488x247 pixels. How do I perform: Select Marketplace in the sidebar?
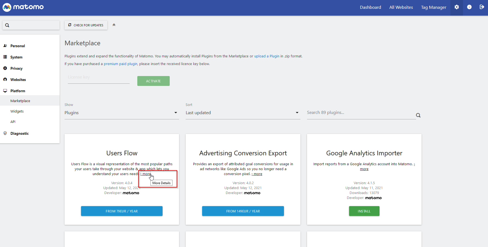tap(30, 101)
